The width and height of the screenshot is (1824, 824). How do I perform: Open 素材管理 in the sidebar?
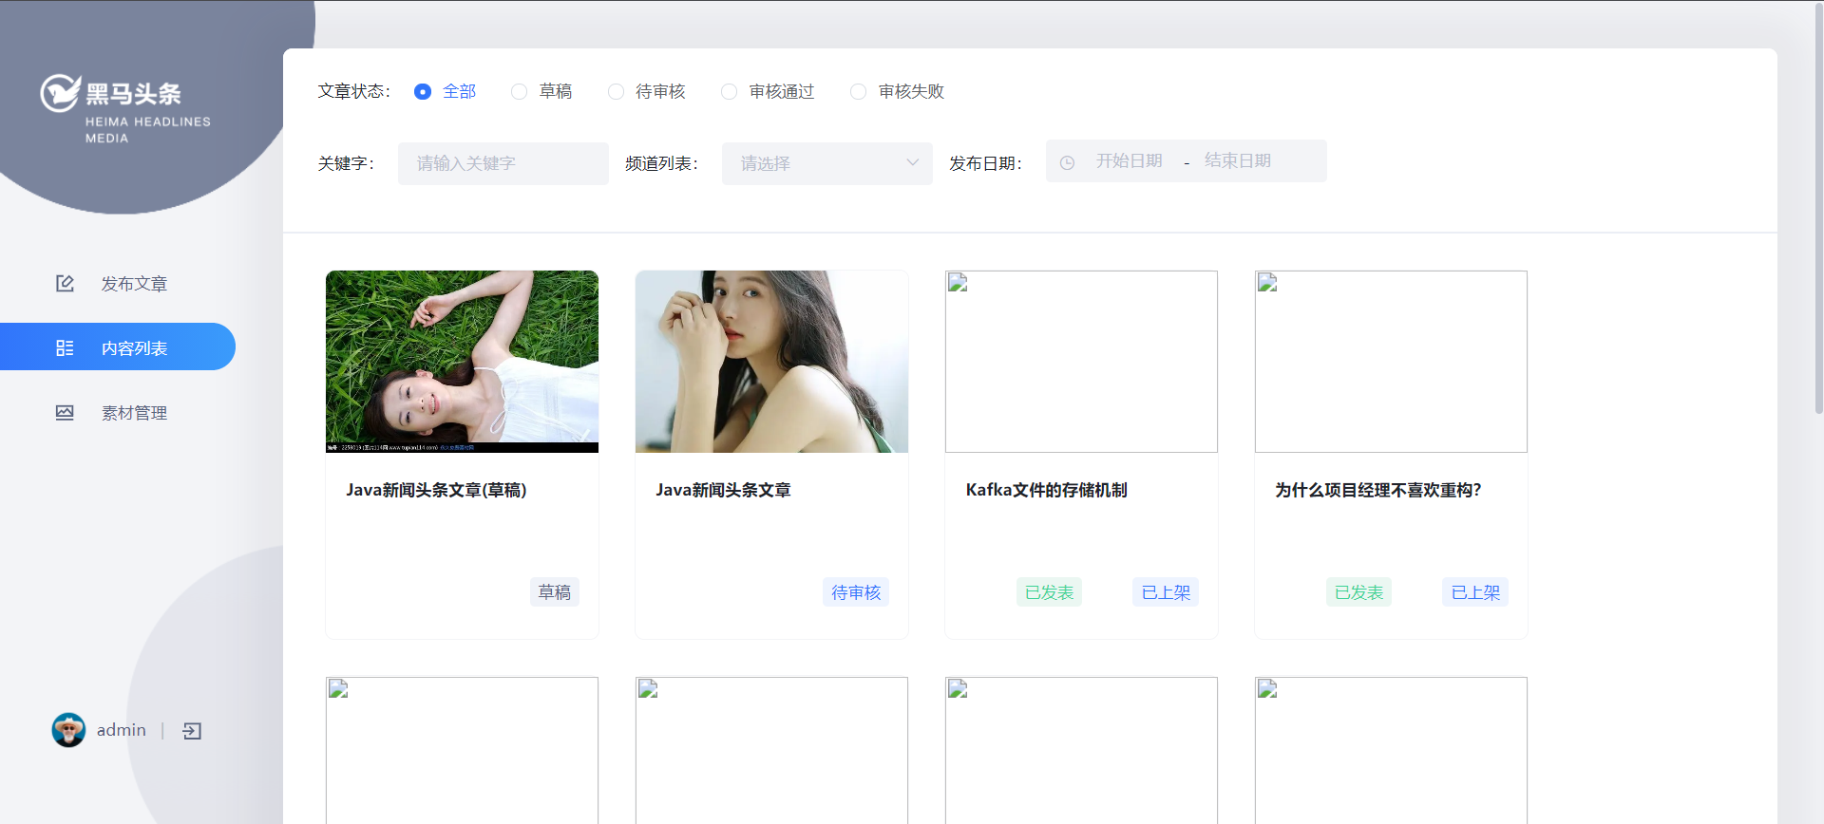(118, 412)
